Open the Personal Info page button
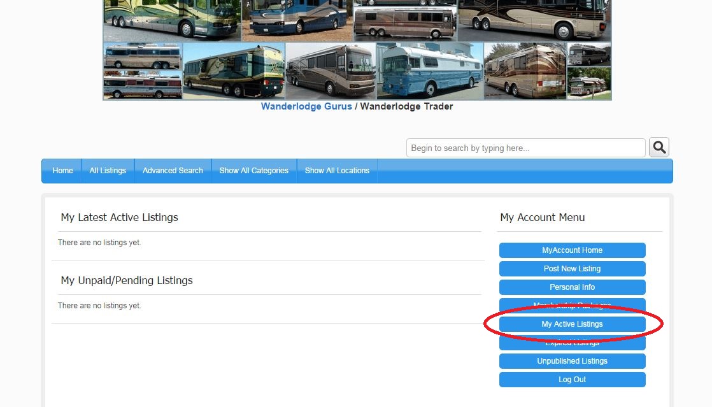This screenshot has height=407, width=712. 572,287
